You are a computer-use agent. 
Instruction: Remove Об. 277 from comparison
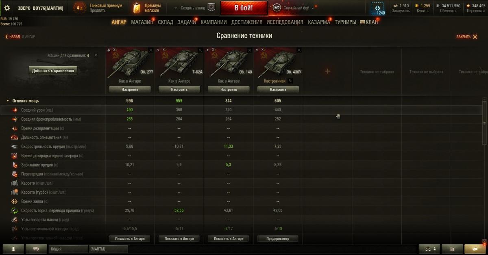[x=151, y=50]
